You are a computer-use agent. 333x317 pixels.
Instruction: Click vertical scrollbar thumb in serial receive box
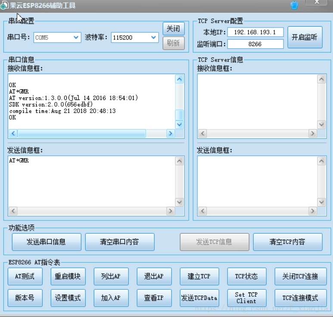[x=180, y=115]
